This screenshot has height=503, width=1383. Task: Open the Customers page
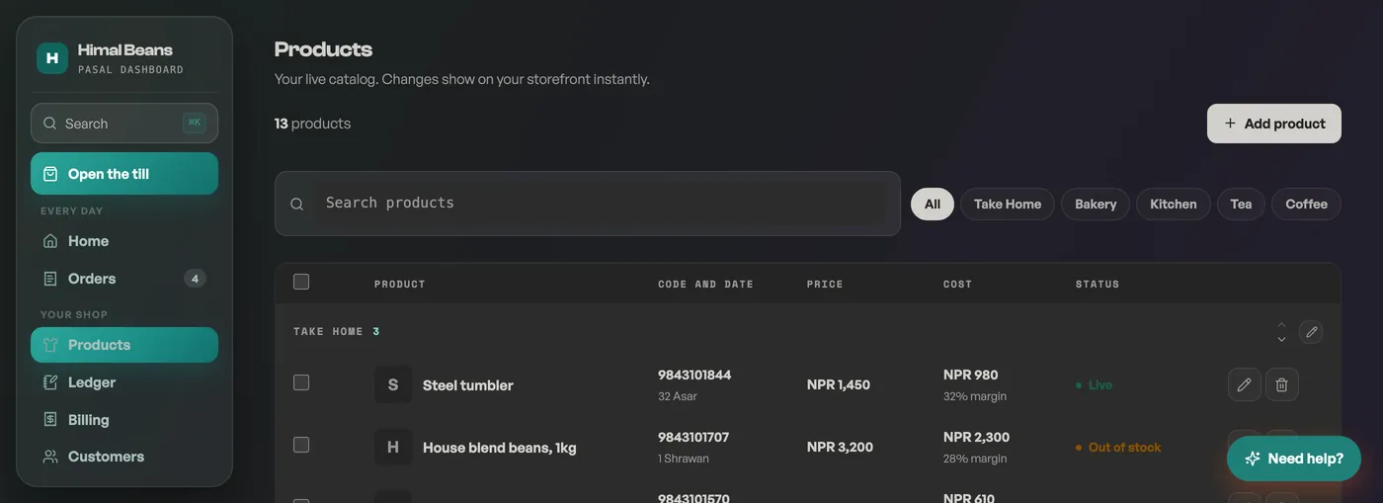124,457
